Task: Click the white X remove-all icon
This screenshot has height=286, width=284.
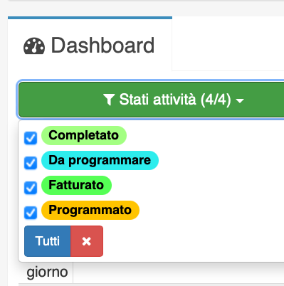Action: pos(87,241)
